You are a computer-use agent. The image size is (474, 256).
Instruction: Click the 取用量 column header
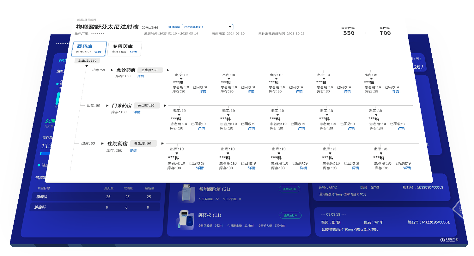click(128, 188)
